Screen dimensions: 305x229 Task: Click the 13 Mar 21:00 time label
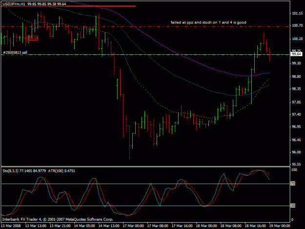click(60, 226)
